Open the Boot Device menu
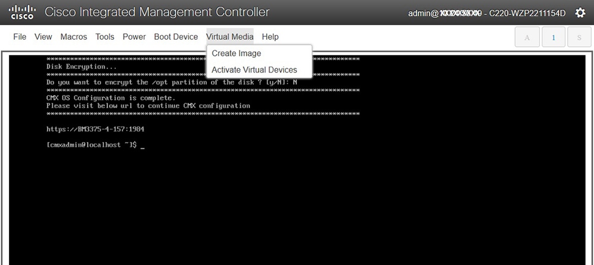The image size is (594, 265). (x=176, y=37)
